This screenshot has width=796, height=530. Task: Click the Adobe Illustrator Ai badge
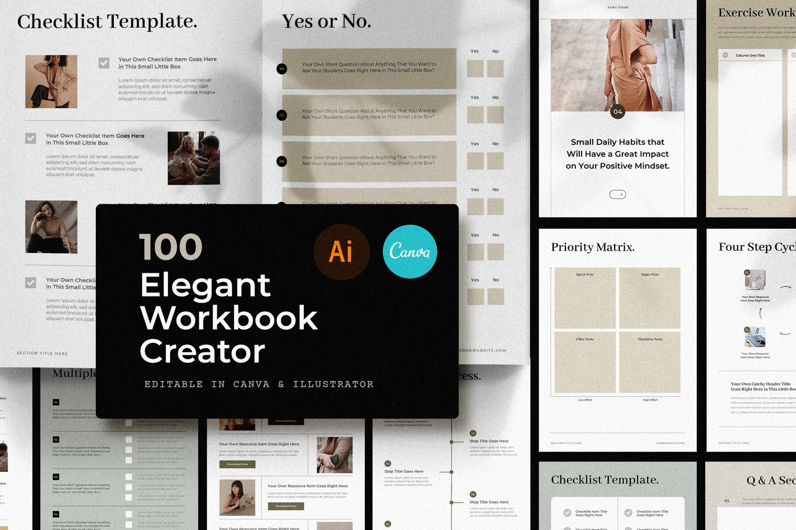[x=342, y=252]
